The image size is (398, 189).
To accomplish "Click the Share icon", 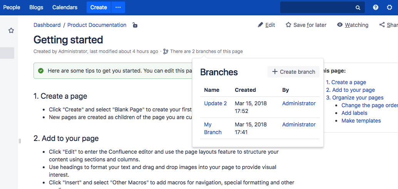I will [x=382, y=25].
